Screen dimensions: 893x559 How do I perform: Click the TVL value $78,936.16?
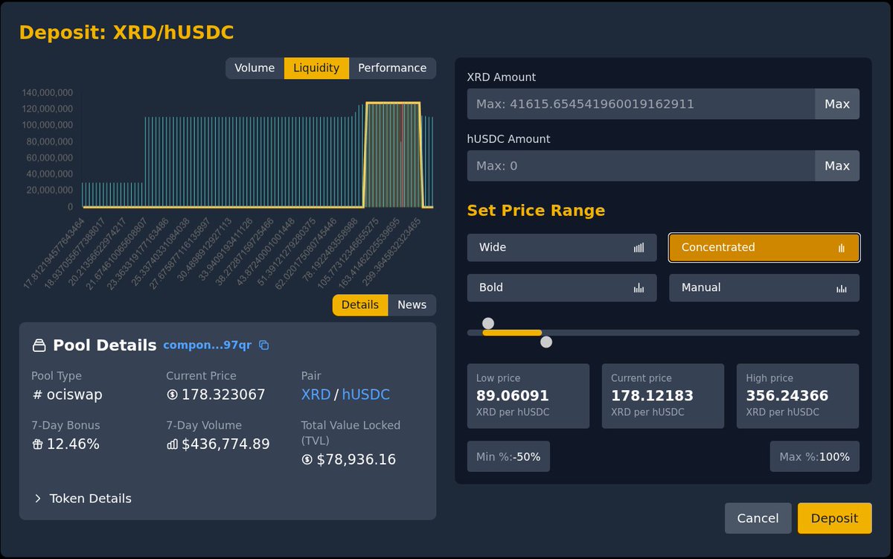[x=356, y=459]
